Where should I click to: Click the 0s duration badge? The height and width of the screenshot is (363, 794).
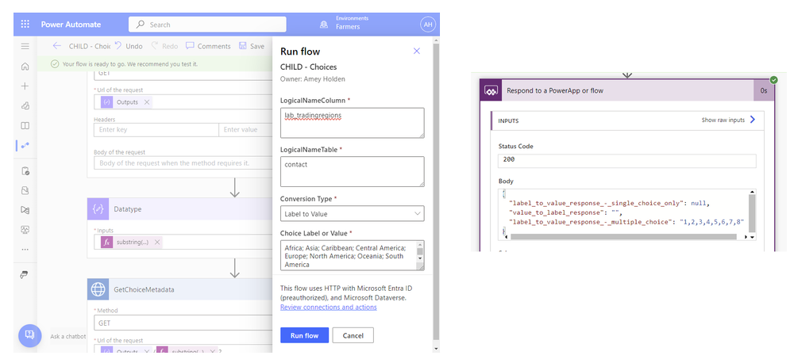tap(764, 90)
